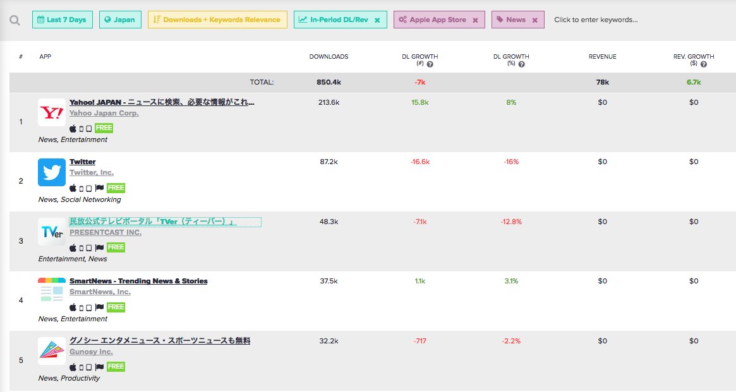Click the 6.7k total revenue growth value
Screen dimensions: 736x392
694,82
